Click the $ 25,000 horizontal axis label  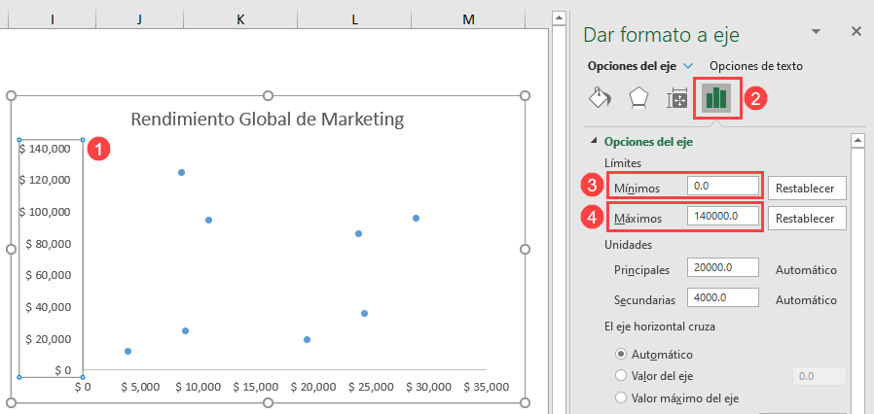tap(371, 387)
